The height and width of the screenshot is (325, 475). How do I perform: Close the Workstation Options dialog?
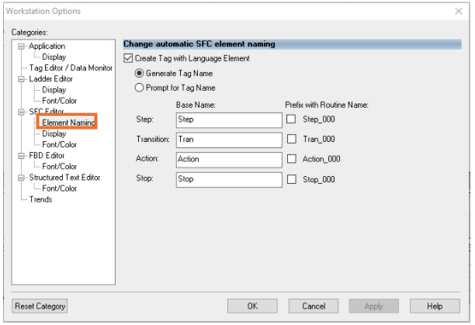pyautogui.click(x=458, y=11)
